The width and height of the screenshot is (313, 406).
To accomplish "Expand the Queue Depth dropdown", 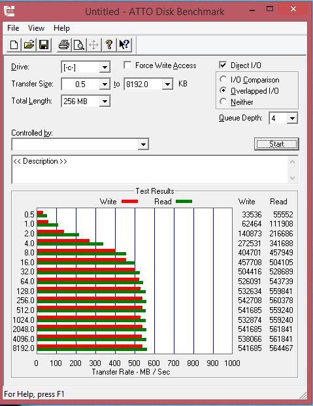I will click(x=292, y=119).
